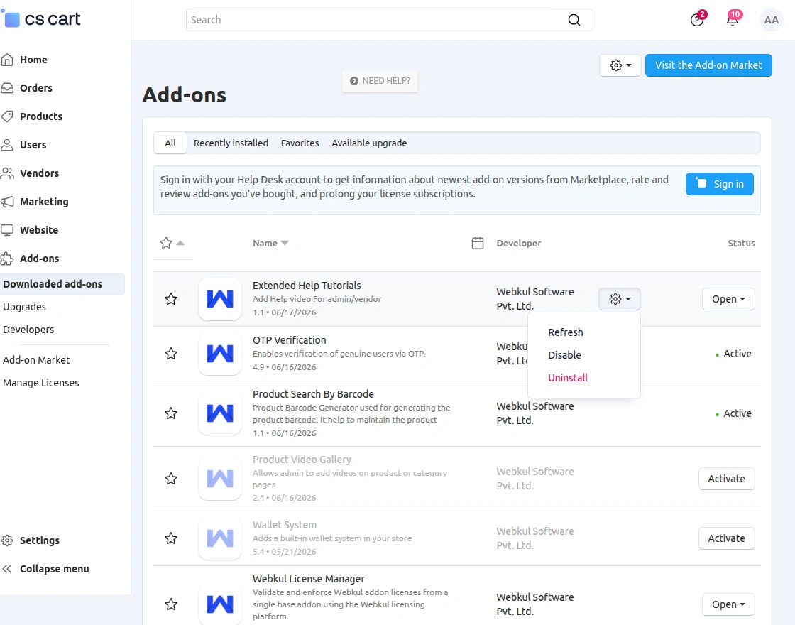The image size is (795, 625).
Task: Favorite OTP Verification with the star
Action: (171, 354)
